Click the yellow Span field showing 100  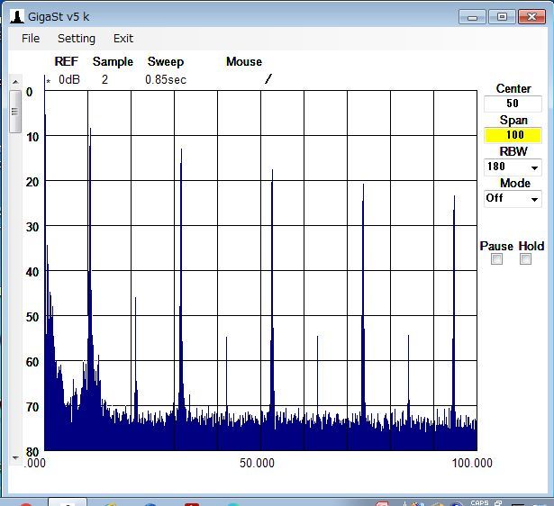click(513, 135)
